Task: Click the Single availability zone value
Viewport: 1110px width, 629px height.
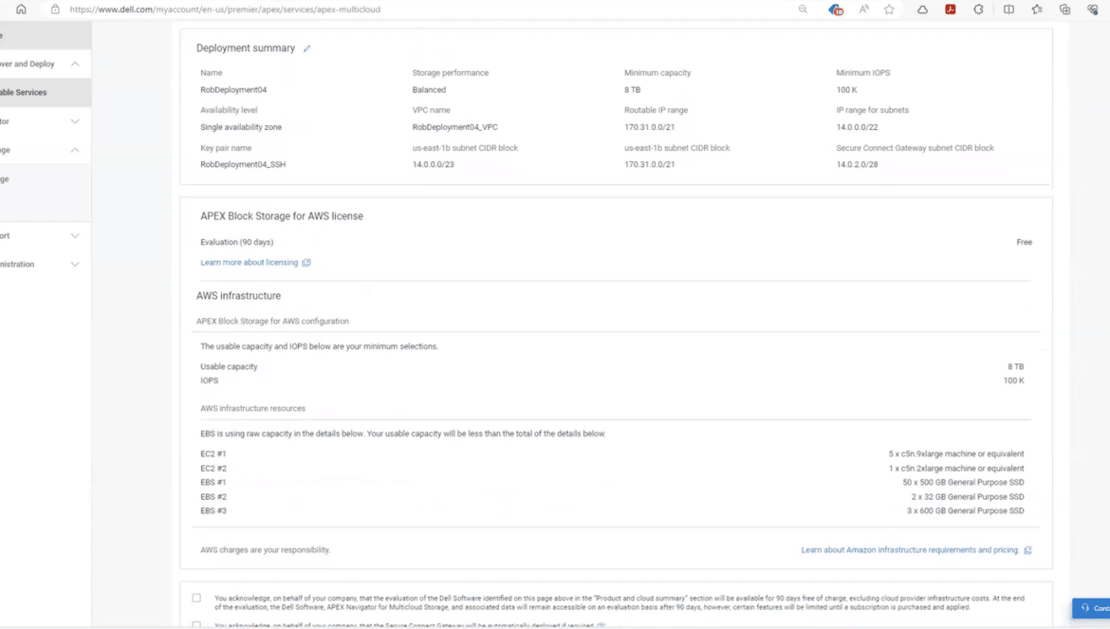Action: pyautogui.click(x=241, y=127)
